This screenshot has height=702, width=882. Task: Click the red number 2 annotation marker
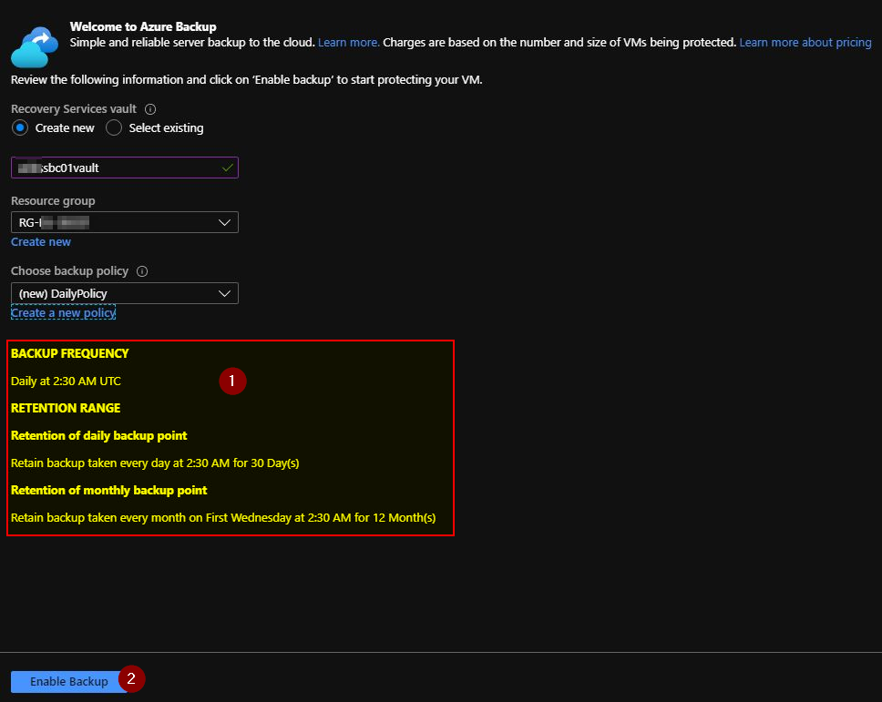[131, 678]
